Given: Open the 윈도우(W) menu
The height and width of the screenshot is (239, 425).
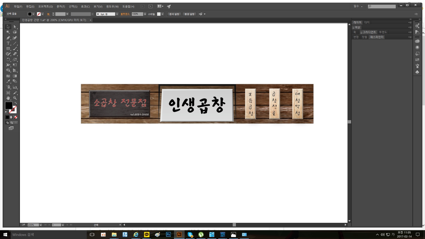Looking at the screenshot, I should pos(112,6).
